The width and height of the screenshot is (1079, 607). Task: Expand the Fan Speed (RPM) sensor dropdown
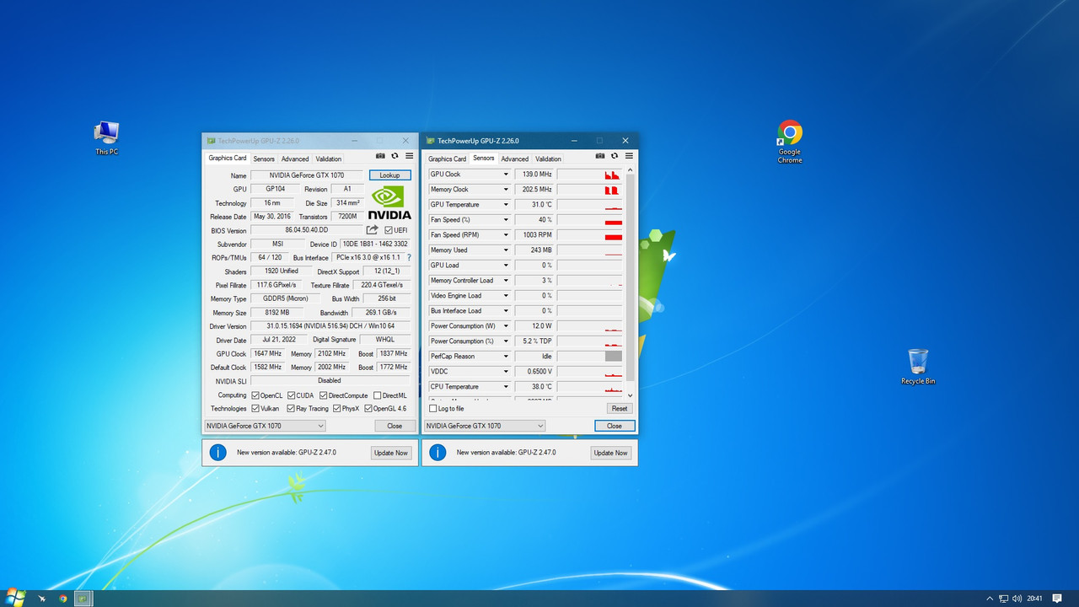click(x=506, y=235)
